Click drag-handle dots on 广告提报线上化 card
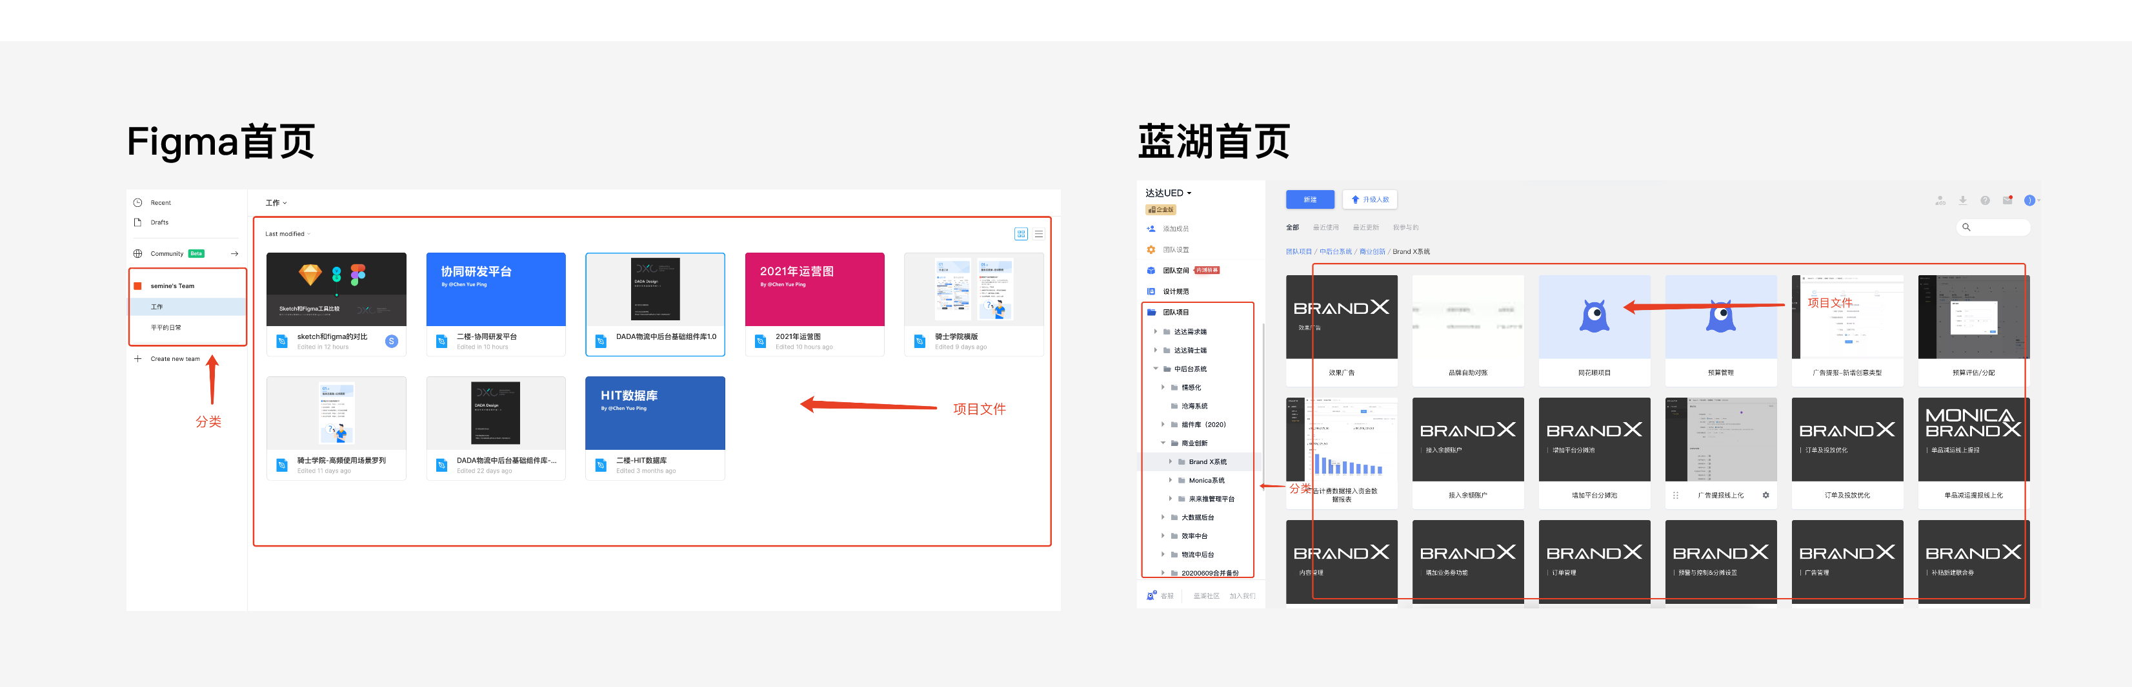Image resolution: width=2132 pixels, height=687 pixels. pos(1675,495)
